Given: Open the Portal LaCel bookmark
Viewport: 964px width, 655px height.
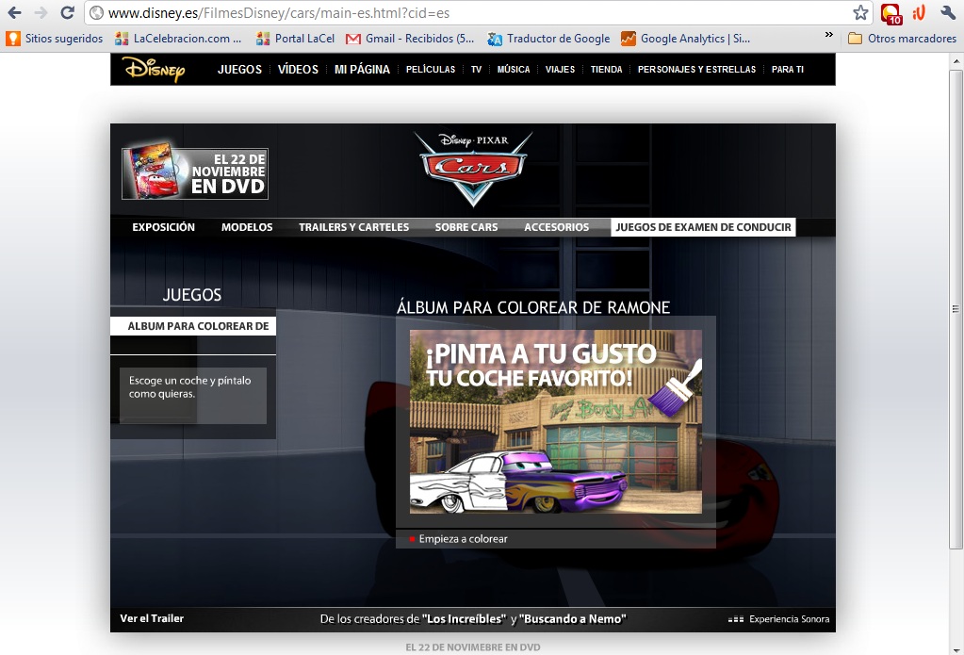Looking at the screenshot, I should (x=296, y=38).
